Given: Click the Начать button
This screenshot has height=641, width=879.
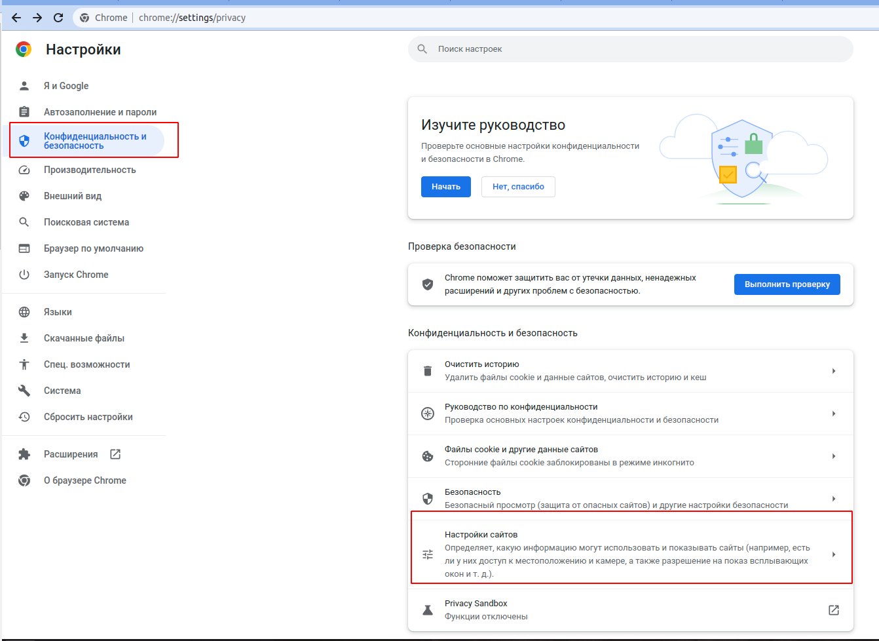Looking at the screenshot, I should 446,187.
